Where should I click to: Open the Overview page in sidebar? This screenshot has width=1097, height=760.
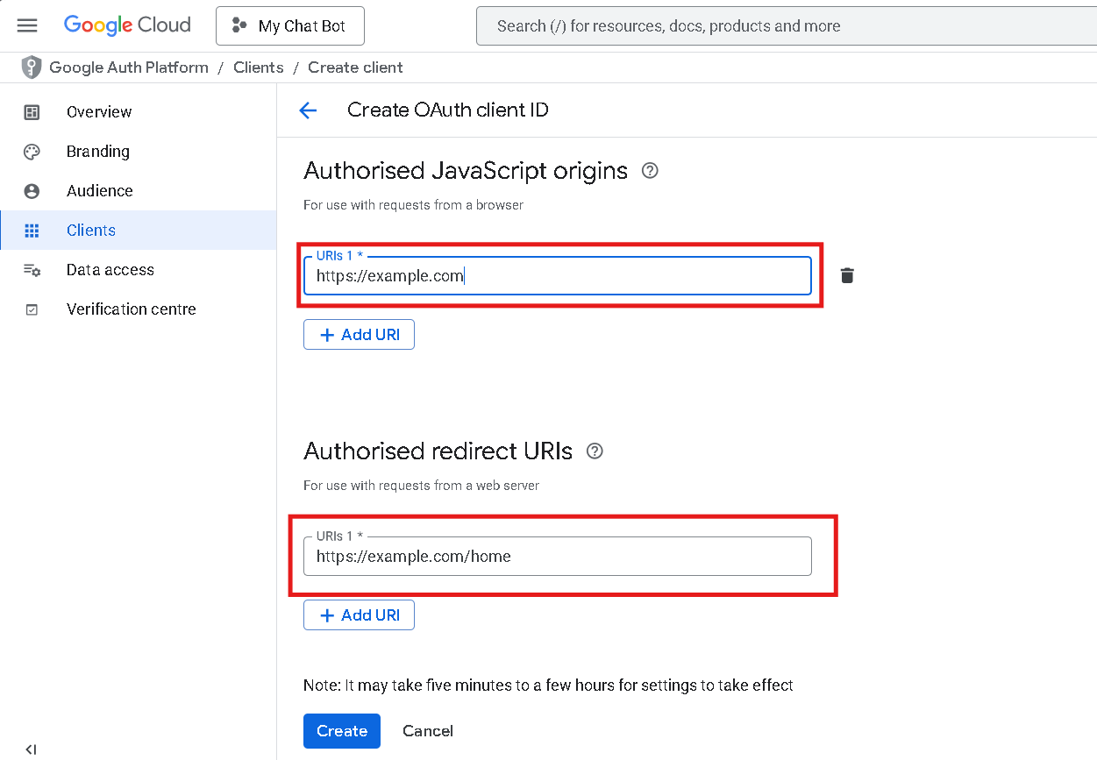click(98, 112)
